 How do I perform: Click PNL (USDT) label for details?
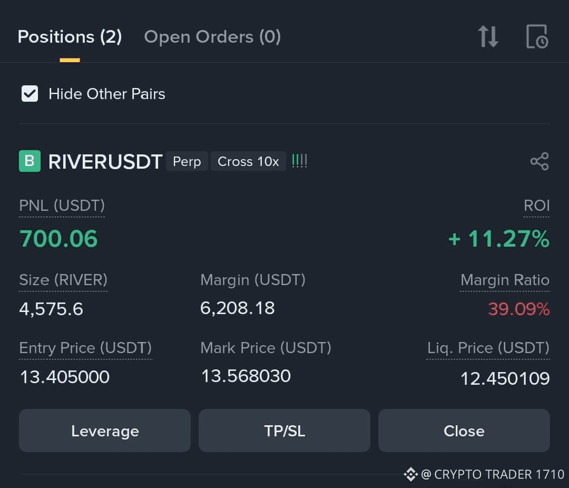tap(62, 206)
